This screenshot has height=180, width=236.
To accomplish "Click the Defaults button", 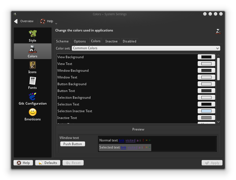I will (x=48, y=163).
